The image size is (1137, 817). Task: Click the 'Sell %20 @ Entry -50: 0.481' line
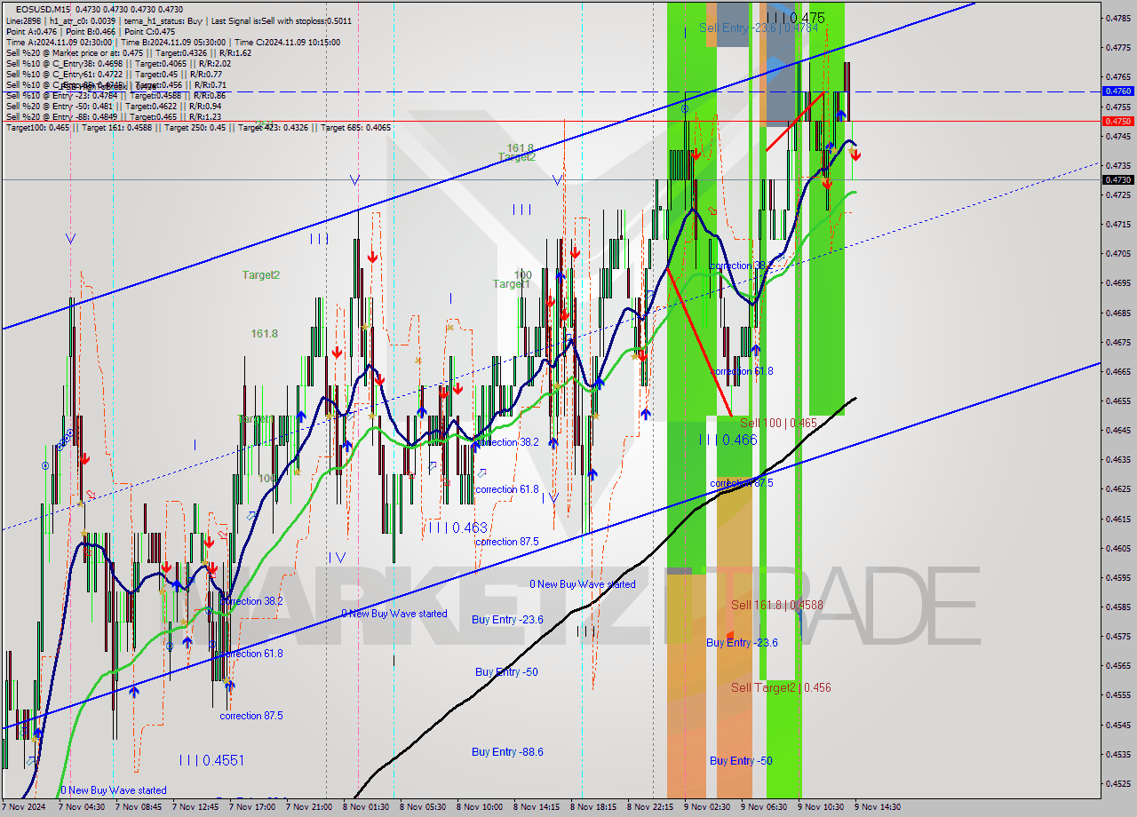[113, 106]
